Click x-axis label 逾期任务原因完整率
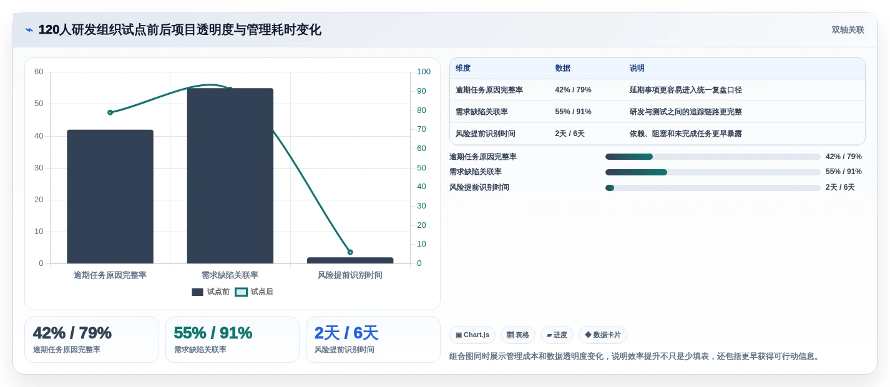The image size is (890, 387). click(110, 275)
